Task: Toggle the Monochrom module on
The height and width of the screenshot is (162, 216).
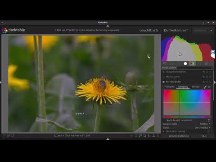Action: [163, 77]
